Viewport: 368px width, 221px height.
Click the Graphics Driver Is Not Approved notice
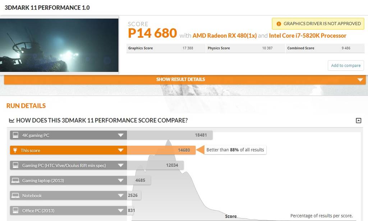[318, 24]
